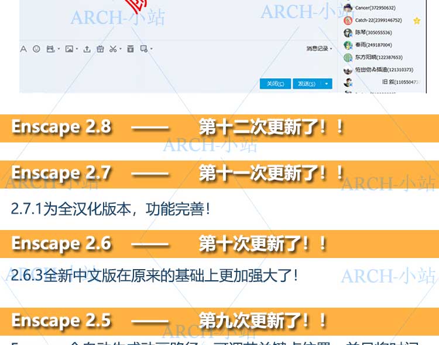Viewport: 439px width, 345px height.
Task: Click the file upload icon
Action: [87, 49]
